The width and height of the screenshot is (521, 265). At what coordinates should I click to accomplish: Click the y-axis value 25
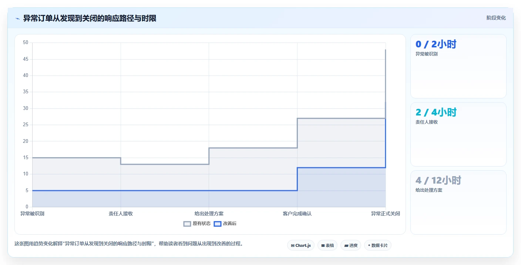(26, 125)
